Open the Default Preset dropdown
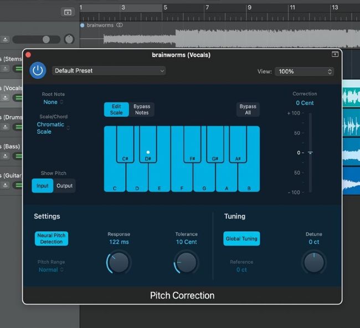 pyautogui.click(x=109, y=71)
